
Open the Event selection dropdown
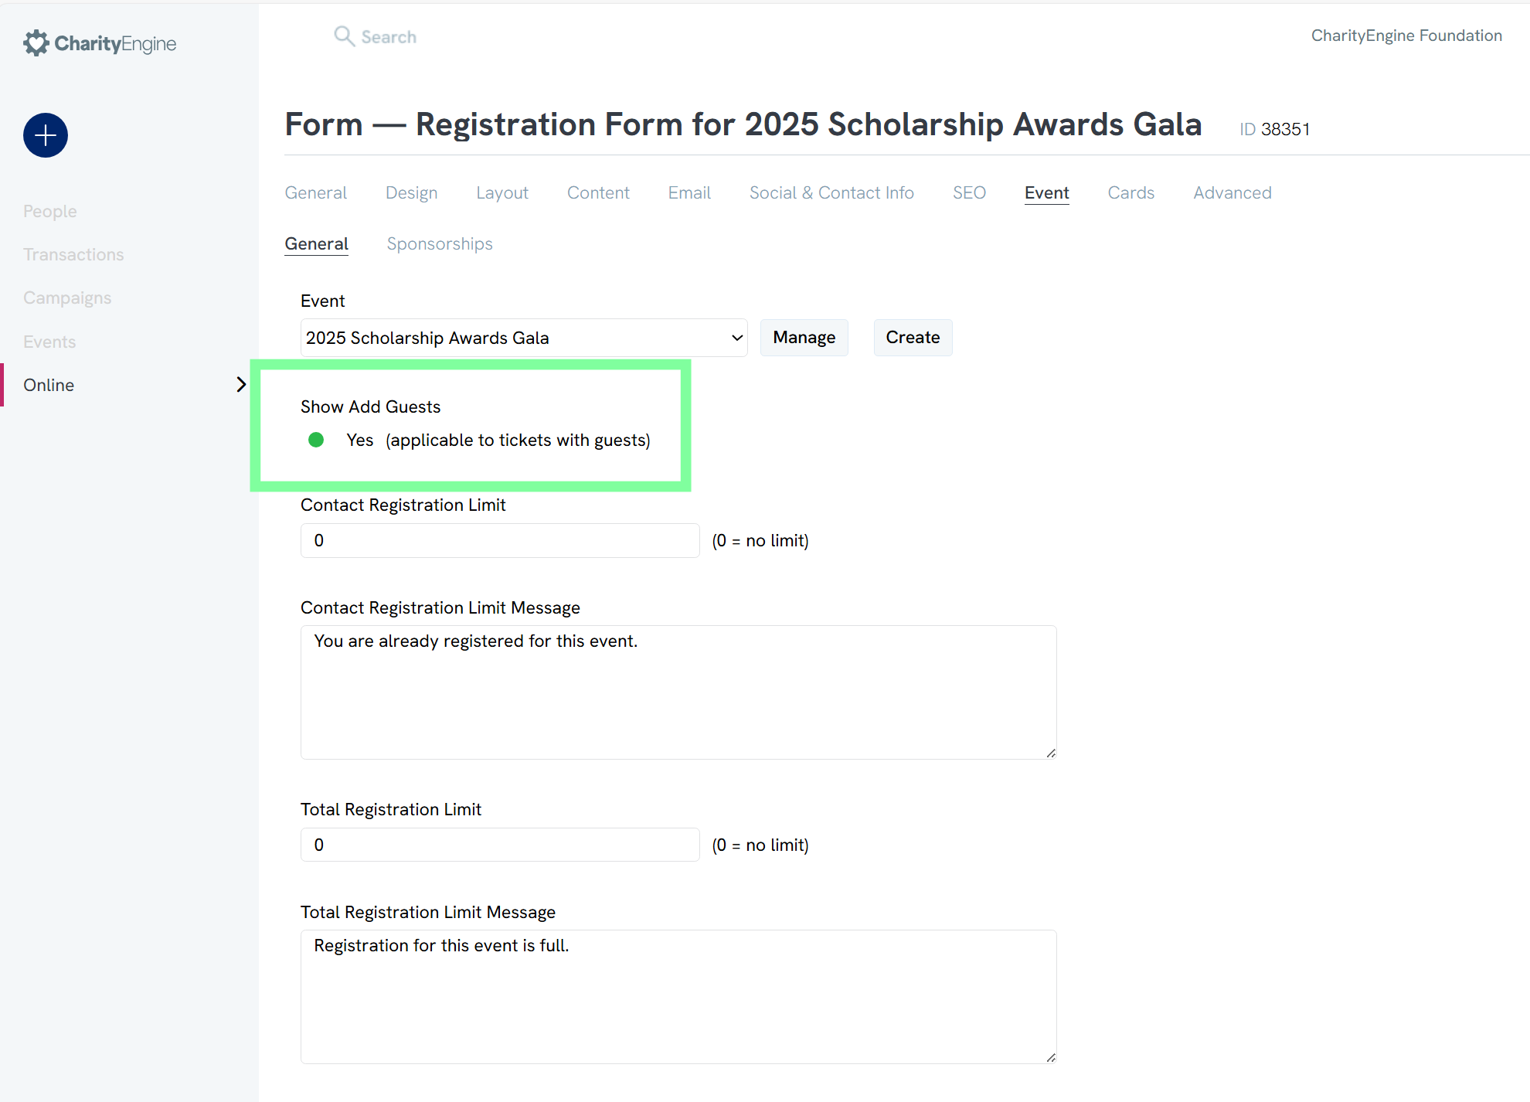click(x=523, y=338)
